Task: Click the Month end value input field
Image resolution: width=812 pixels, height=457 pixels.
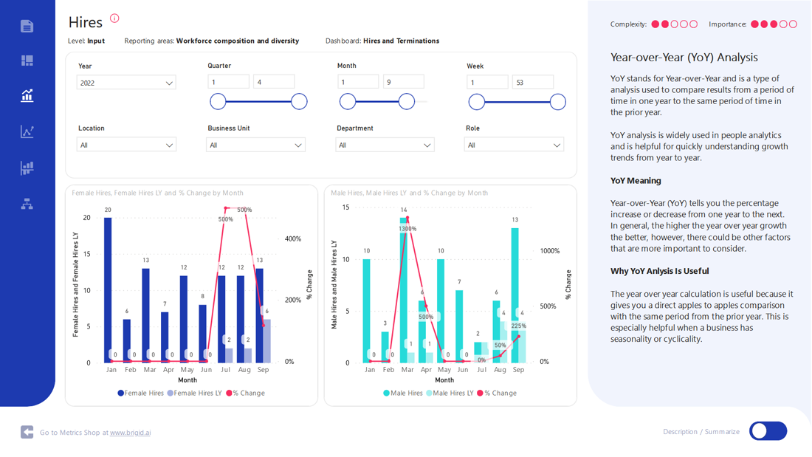Action: point(403,82)
